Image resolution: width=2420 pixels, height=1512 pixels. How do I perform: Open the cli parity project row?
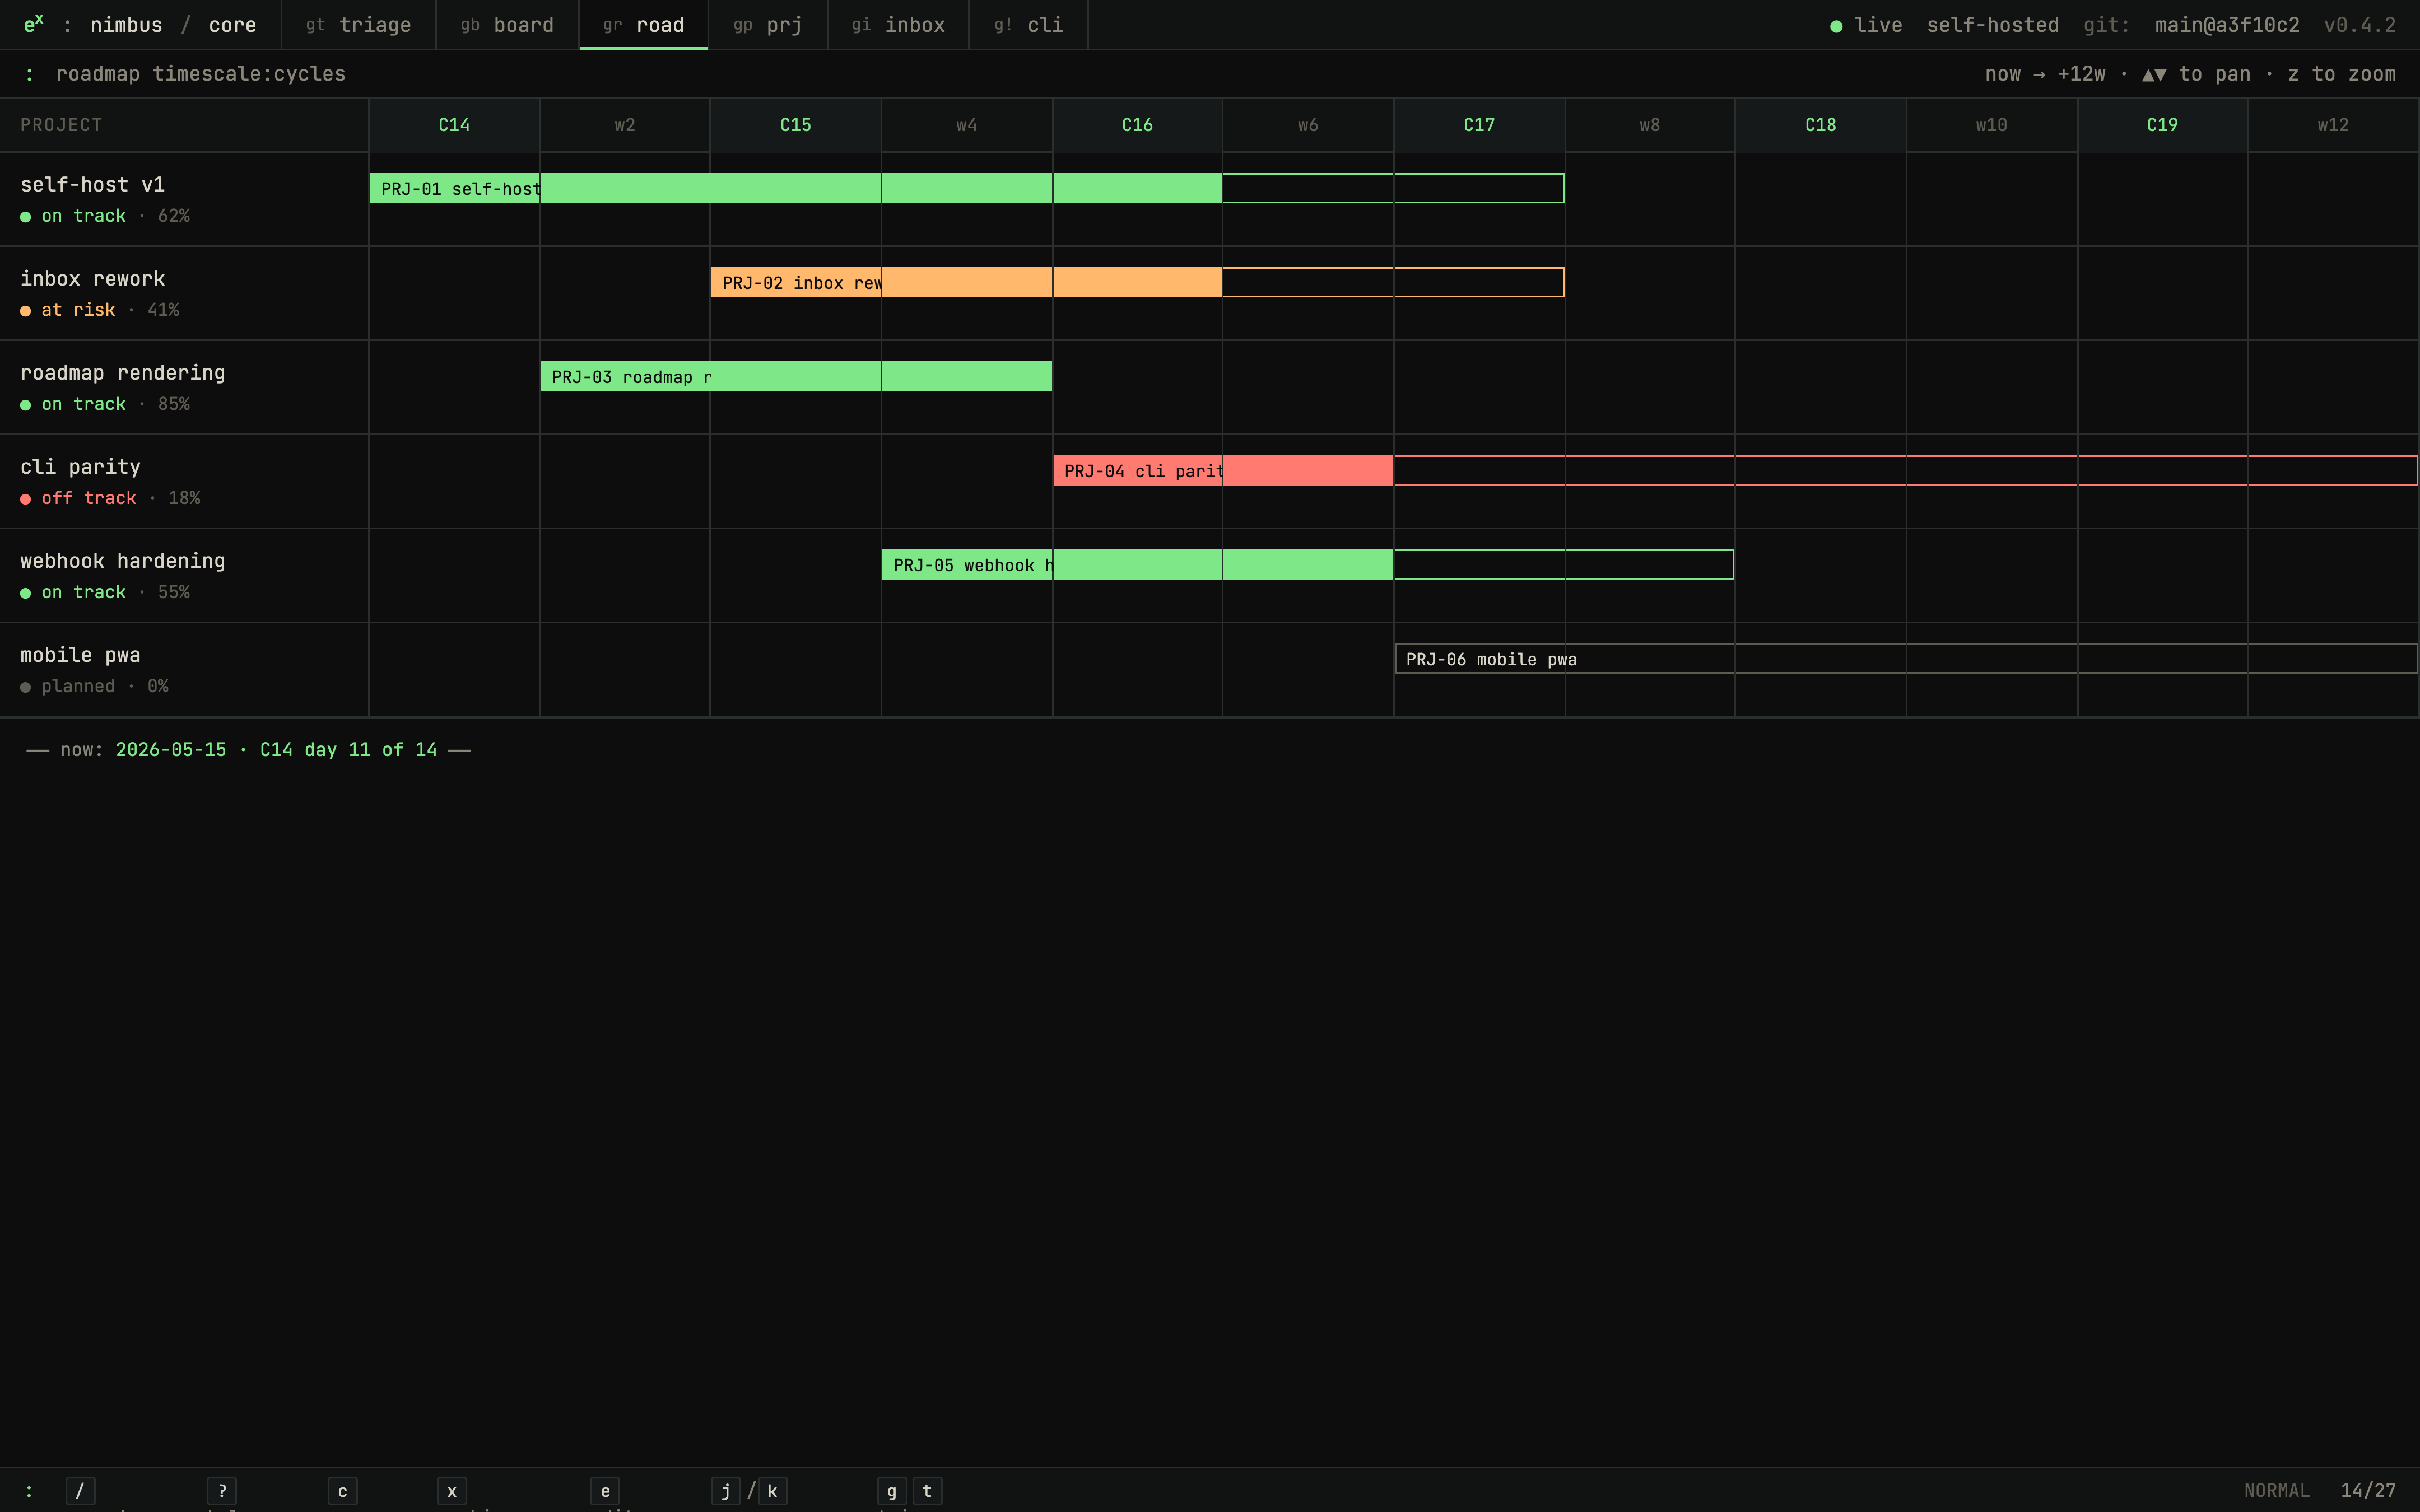pyautogui.click(x=184, y=481)
